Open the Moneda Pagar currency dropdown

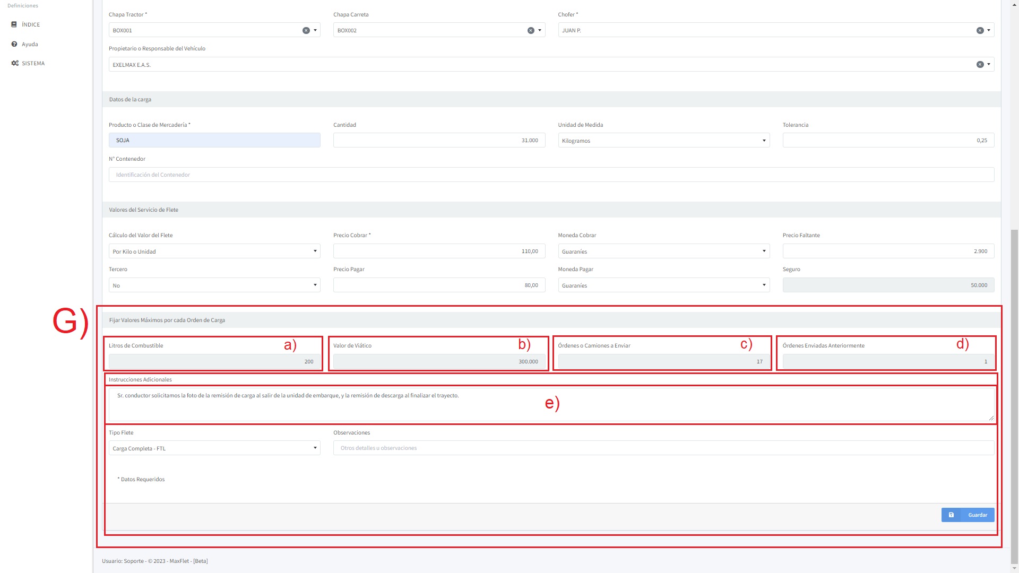click(x=663, y=285)
